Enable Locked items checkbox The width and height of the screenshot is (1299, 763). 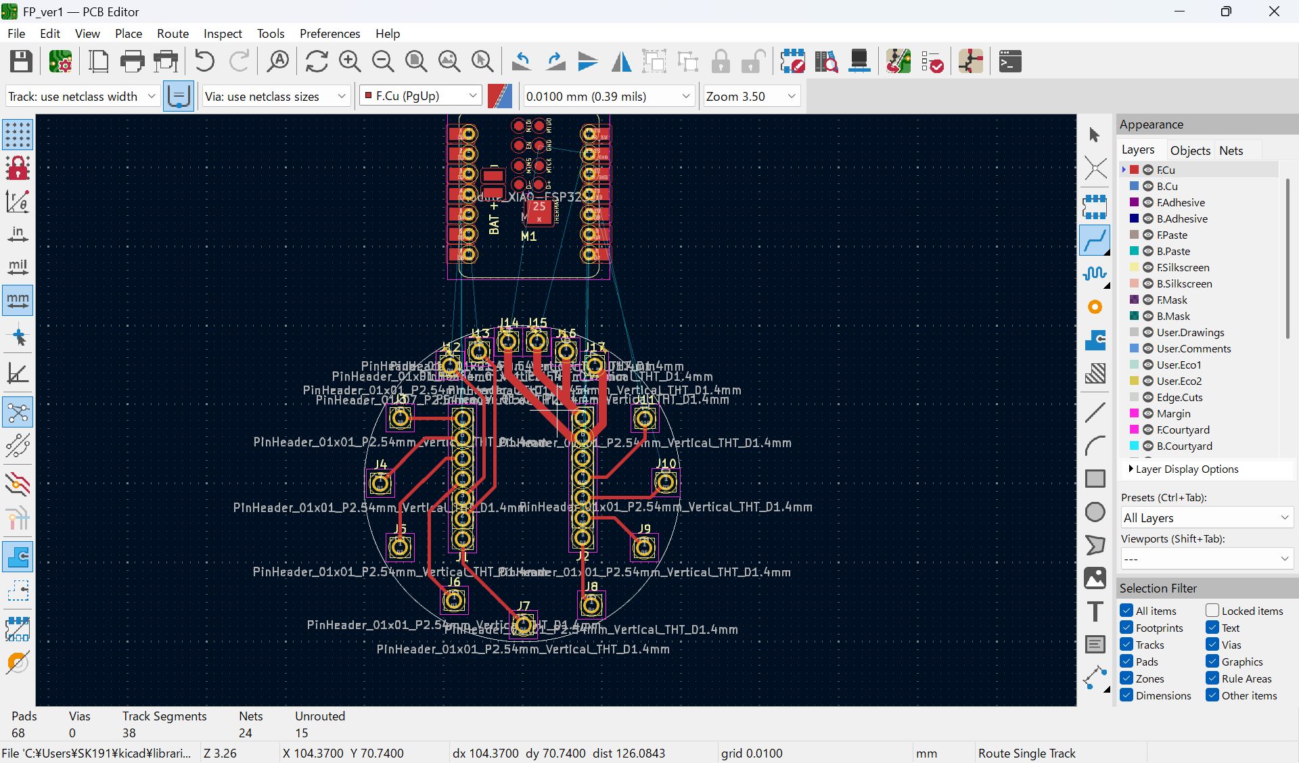coord(1212,611)
